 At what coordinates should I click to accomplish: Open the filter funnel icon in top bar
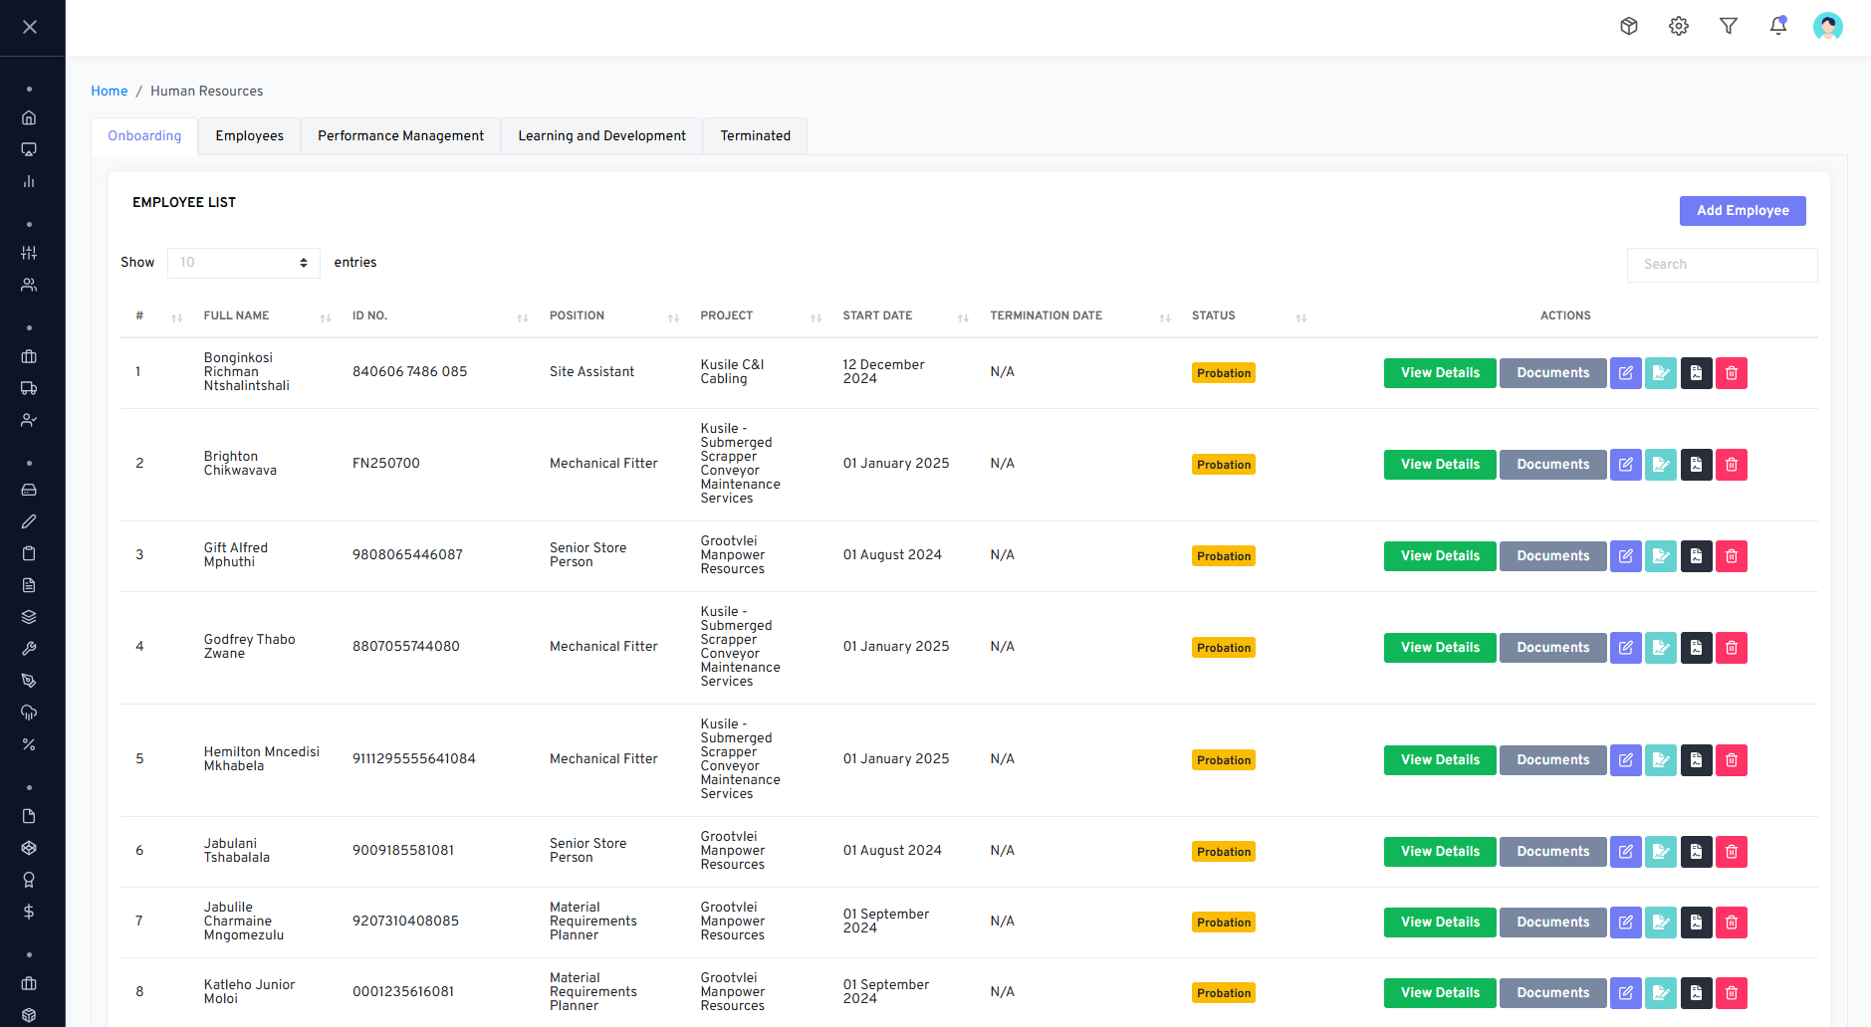pos(1729,26)
